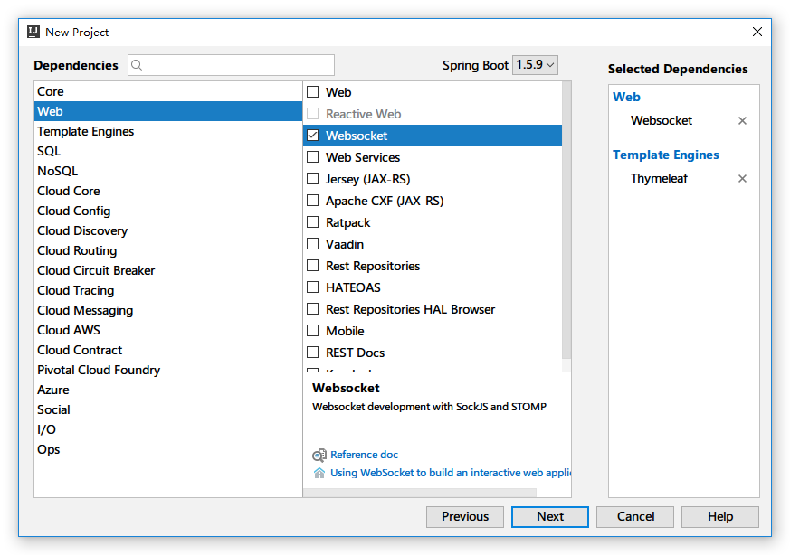Open the NoSQL category
Viewport: 790px width, 555px height.
(x=168, y=171)
